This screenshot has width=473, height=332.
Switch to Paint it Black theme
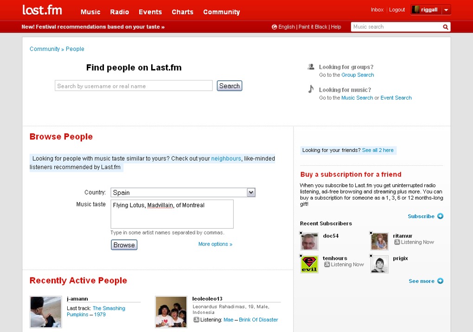click(x=313, y=27)
